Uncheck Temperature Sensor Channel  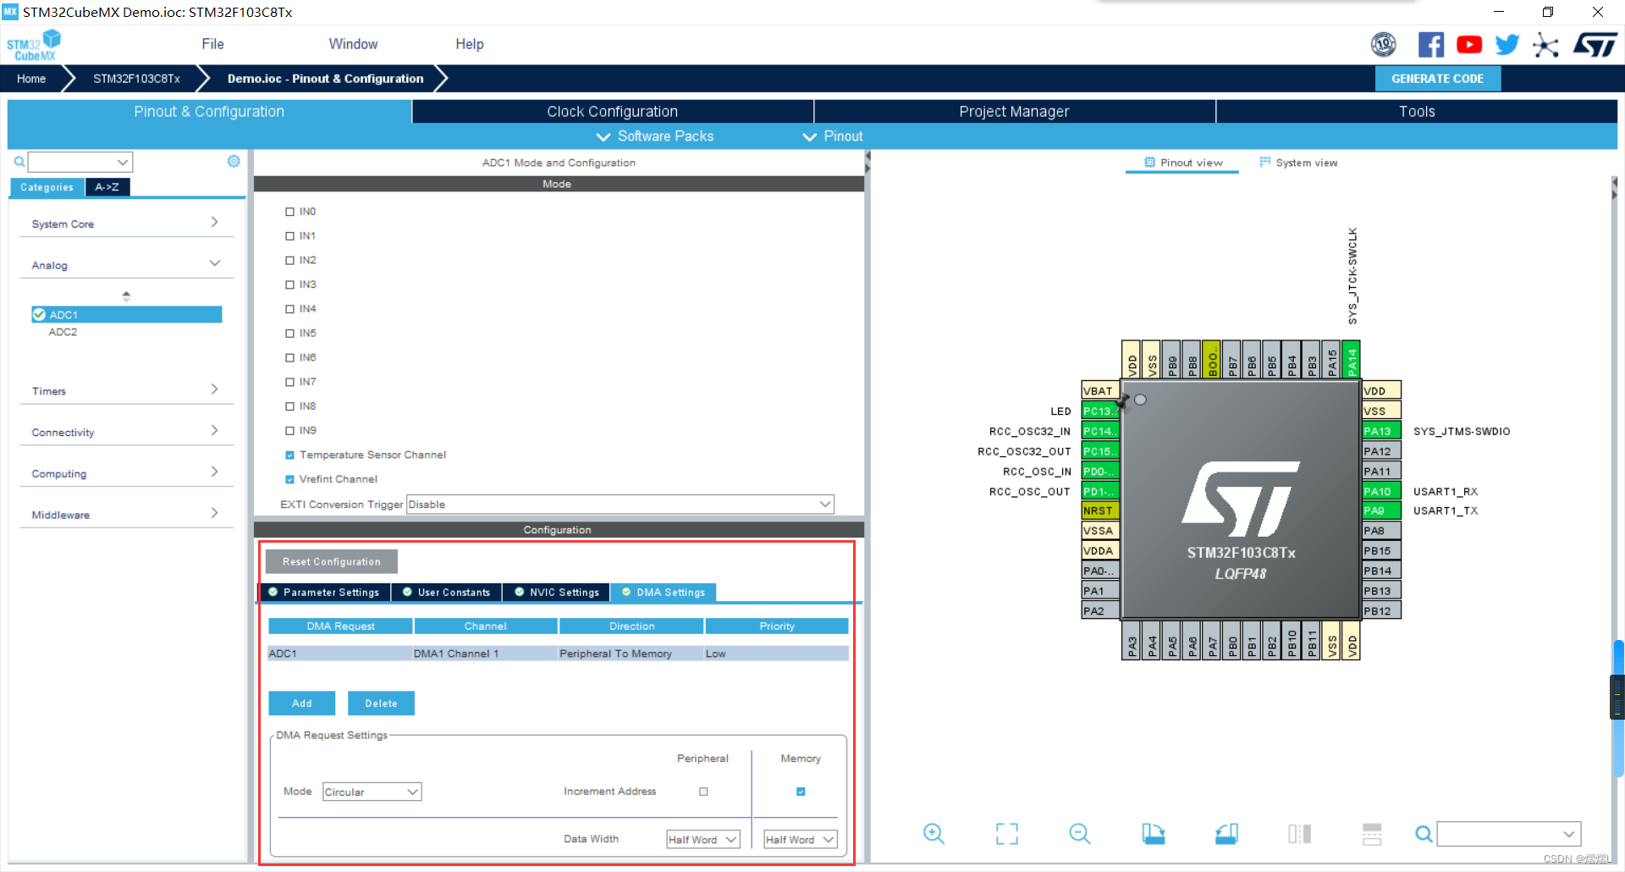click(x=289, y=455)
